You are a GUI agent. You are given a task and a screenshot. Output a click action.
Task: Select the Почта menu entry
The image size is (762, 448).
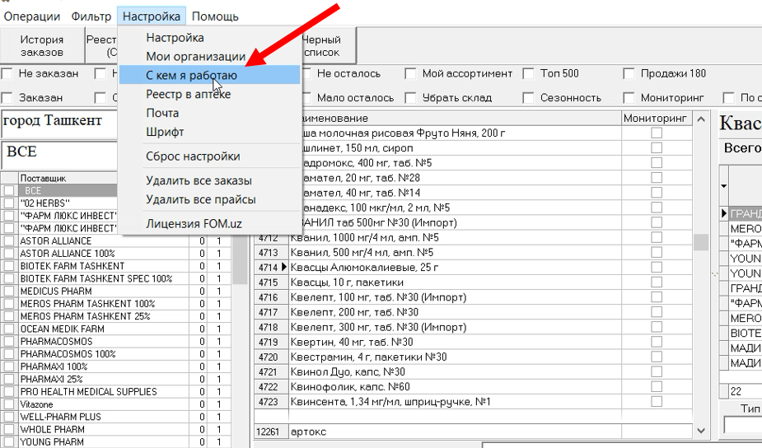click(209, 113)
